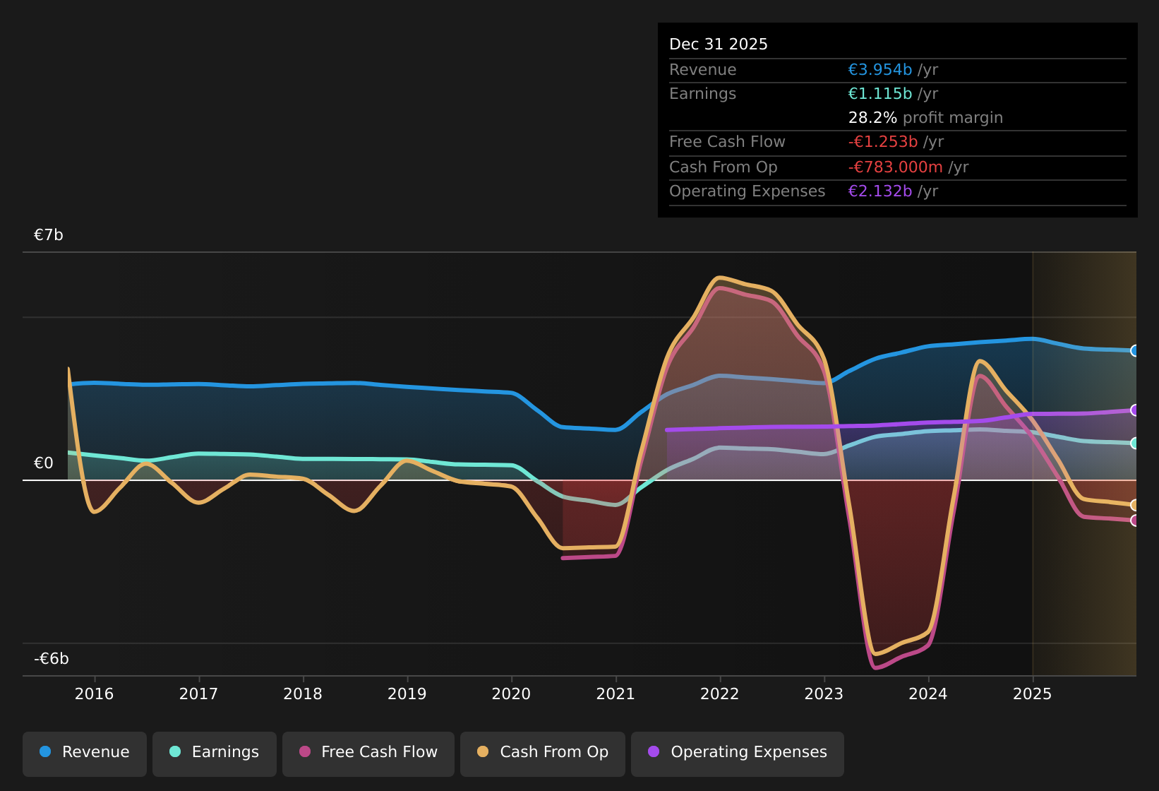The width and height of the screenshot is (1159, 791).
Task: Select the Cash From Op value '-€783.000m'
Action: point(896,167)
